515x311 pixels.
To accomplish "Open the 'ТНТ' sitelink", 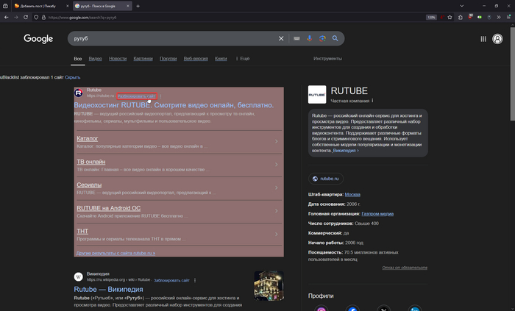I will coord(82,232).
